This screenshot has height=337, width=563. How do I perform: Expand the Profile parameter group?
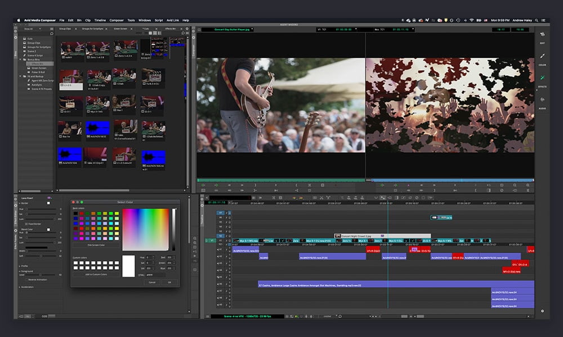point(19,266)
